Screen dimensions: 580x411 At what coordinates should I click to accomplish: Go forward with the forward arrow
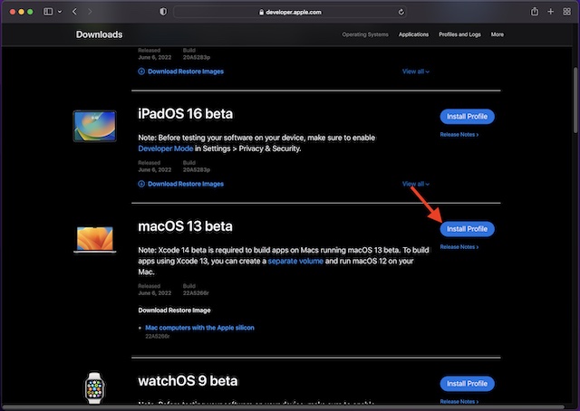(90, 12)
